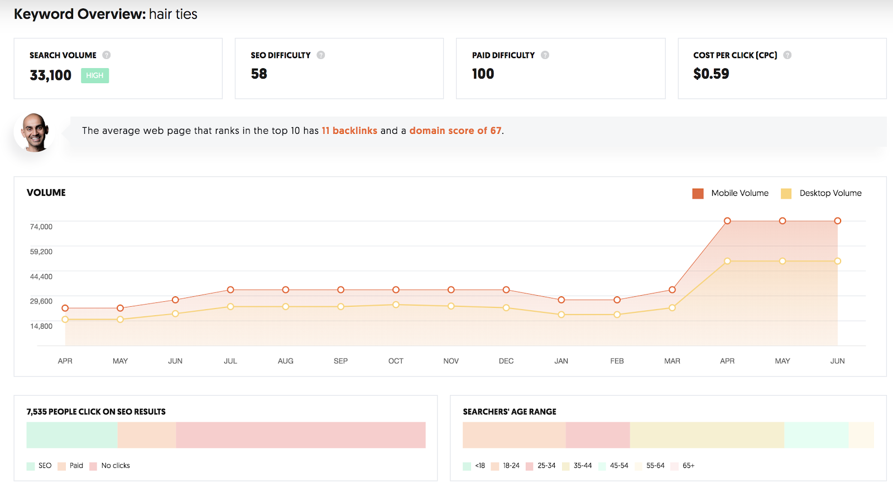The height and width of the screenshot is (482, 893).
Task: Click the HIGH search volume badge
Action: coord(95,75)
